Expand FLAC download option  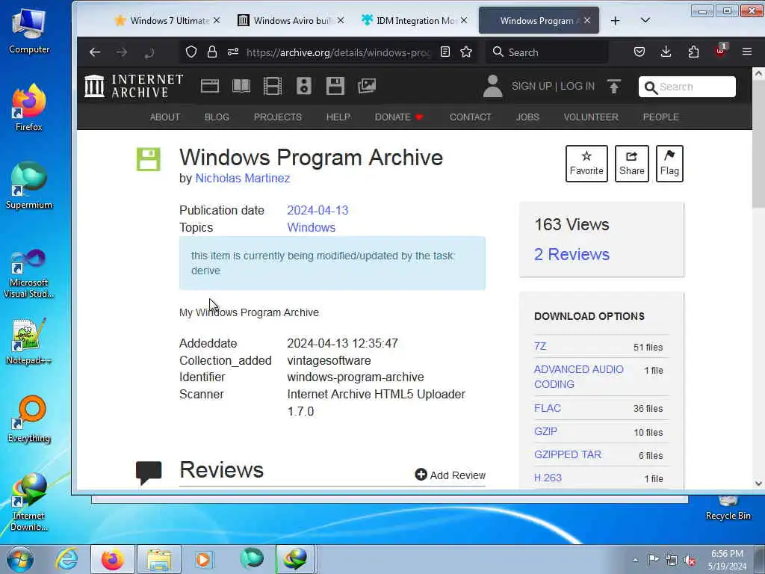click(x=548, y=408)
